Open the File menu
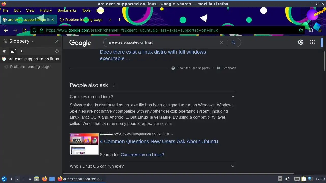The height and width of the screenshot is (183, 326). (x=5, y=10)
